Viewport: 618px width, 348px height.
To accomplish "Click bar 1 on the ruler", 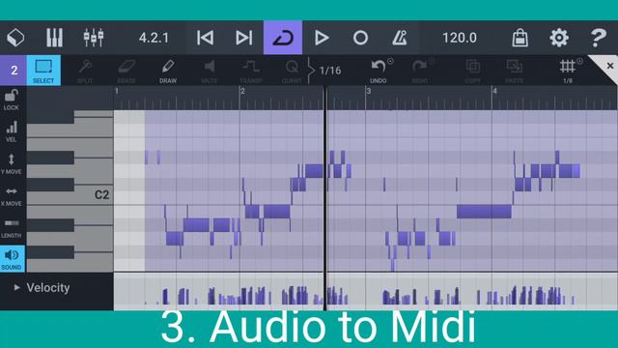I will tap(117, 91).
